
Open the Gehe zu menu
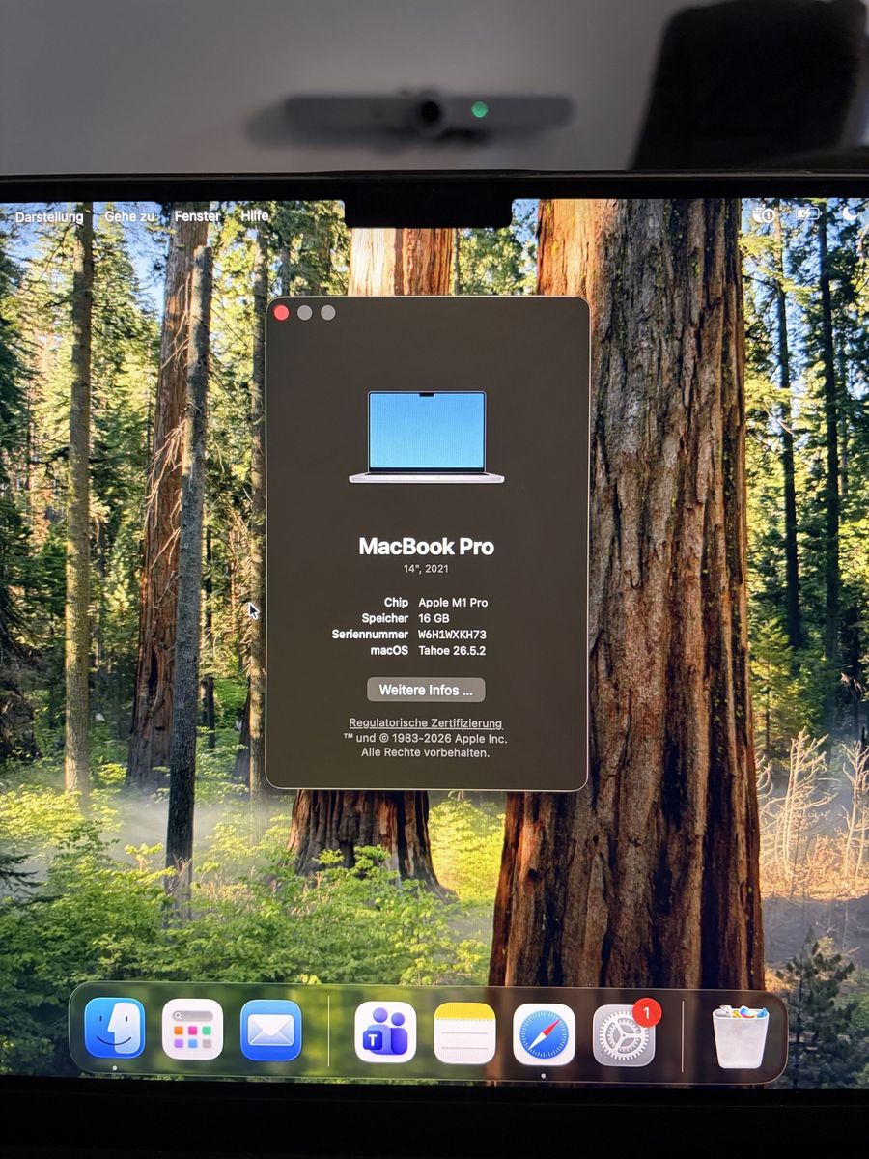click(129, 217)
